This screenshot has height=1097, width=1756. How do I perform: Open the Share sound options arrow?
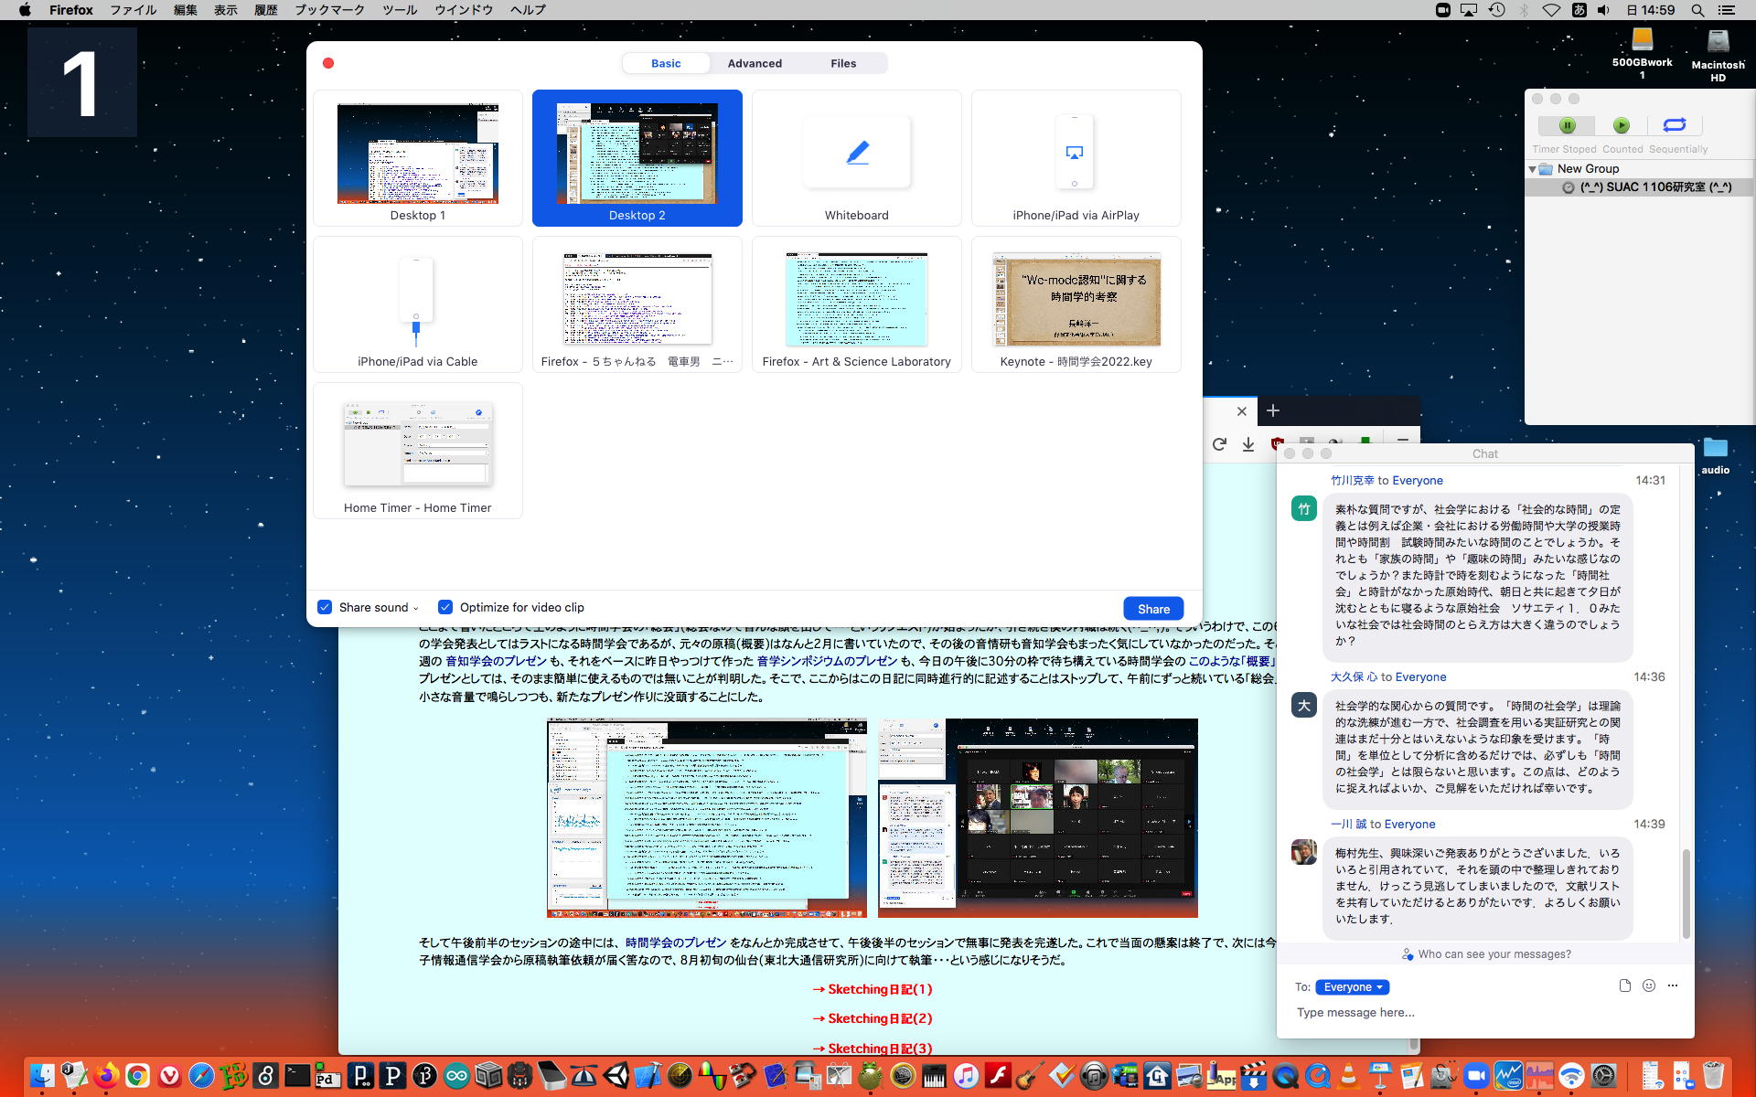416,608
